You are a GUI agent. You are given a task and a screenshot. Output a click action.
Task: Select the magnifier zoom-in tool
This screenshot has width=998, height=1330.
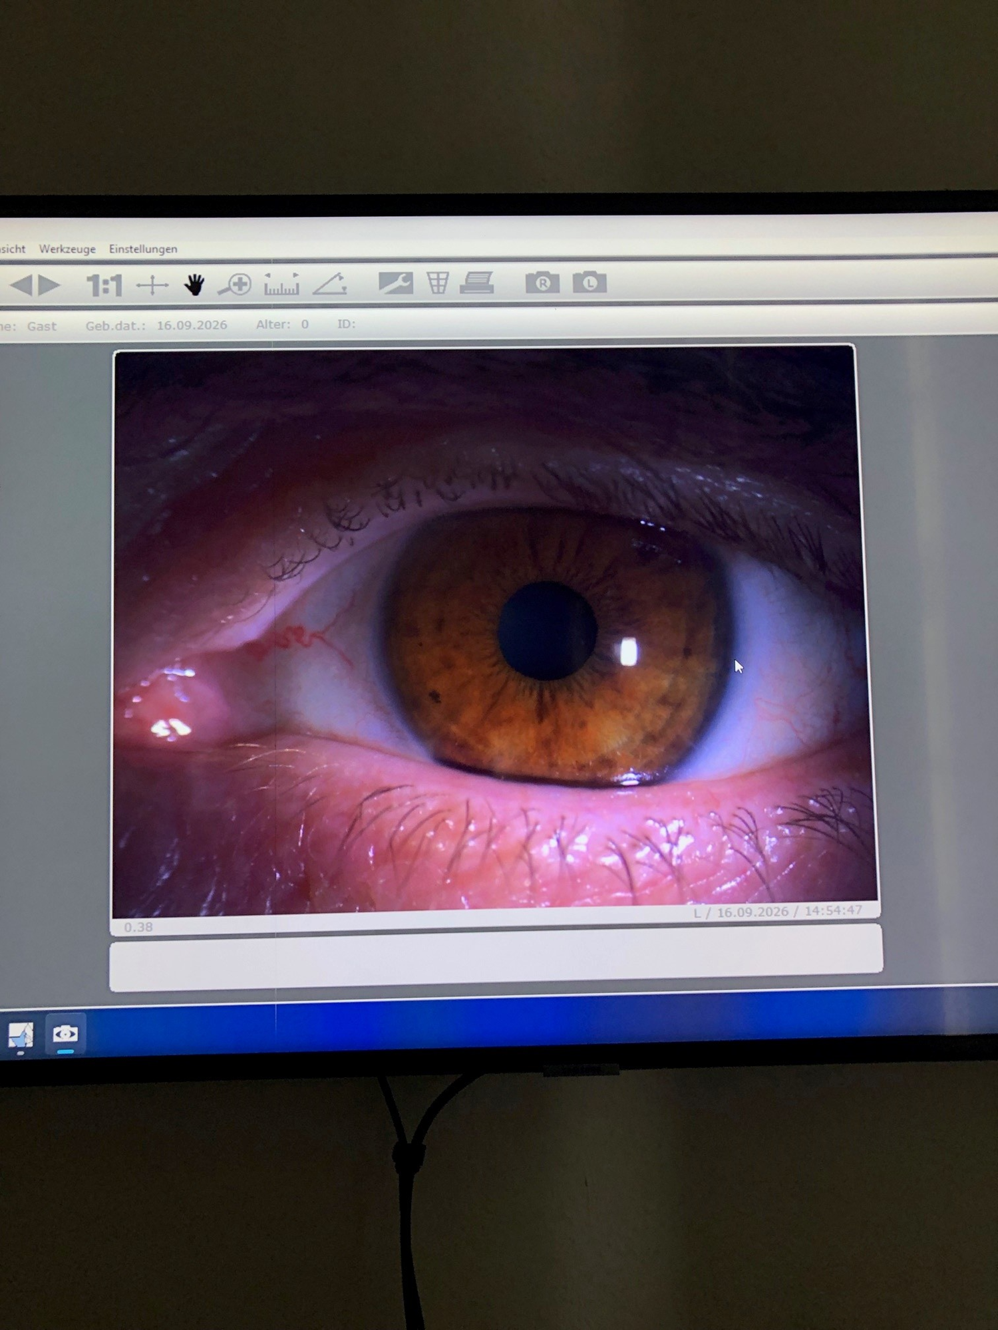[235, 285]
